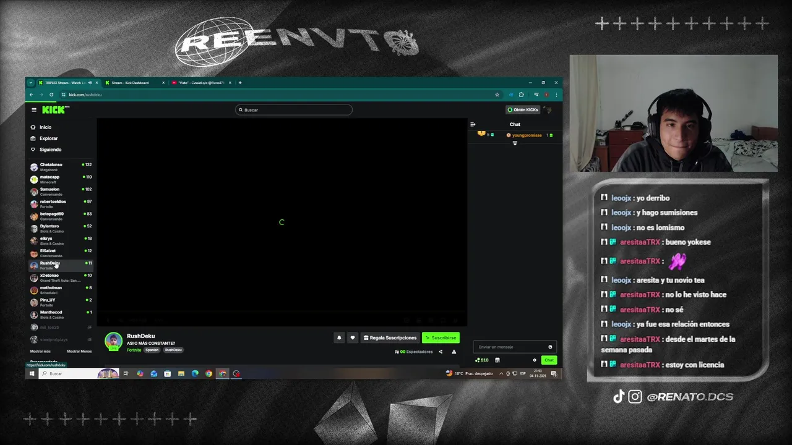
Task: Open the emote picker in chat input
Action: pyautogui.click(x=550, y=347)
